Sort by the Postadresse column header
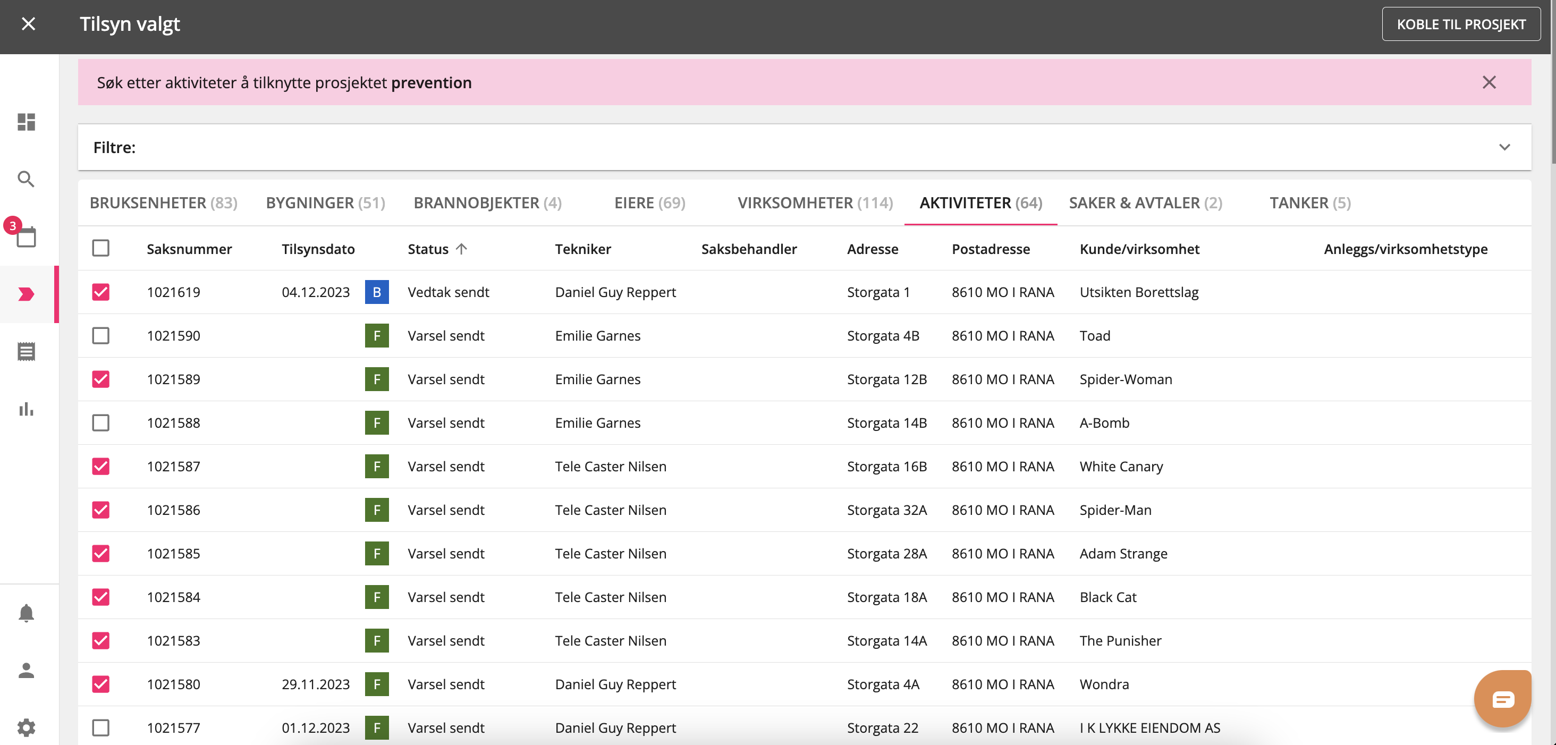Viewport: 1556px width, 745px height. click(x=991, y=249)
